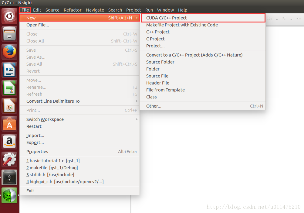304x213 pixels.
Task: Launch LibreOffice Writer from dock
Action: point(9,70)
